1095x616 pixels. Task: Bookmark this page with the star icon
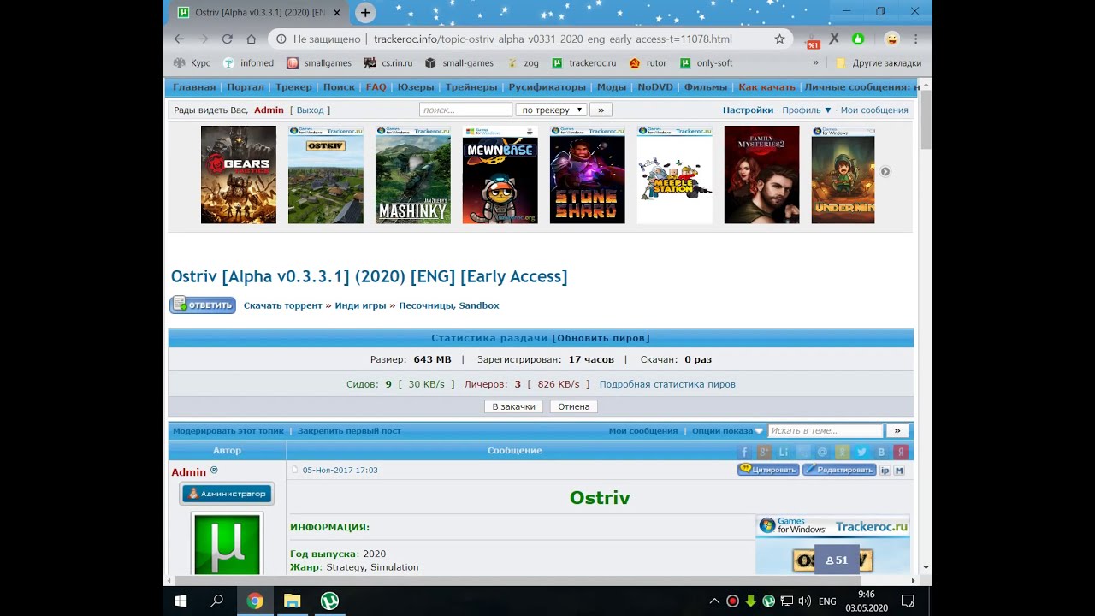(x=779, y=38)
